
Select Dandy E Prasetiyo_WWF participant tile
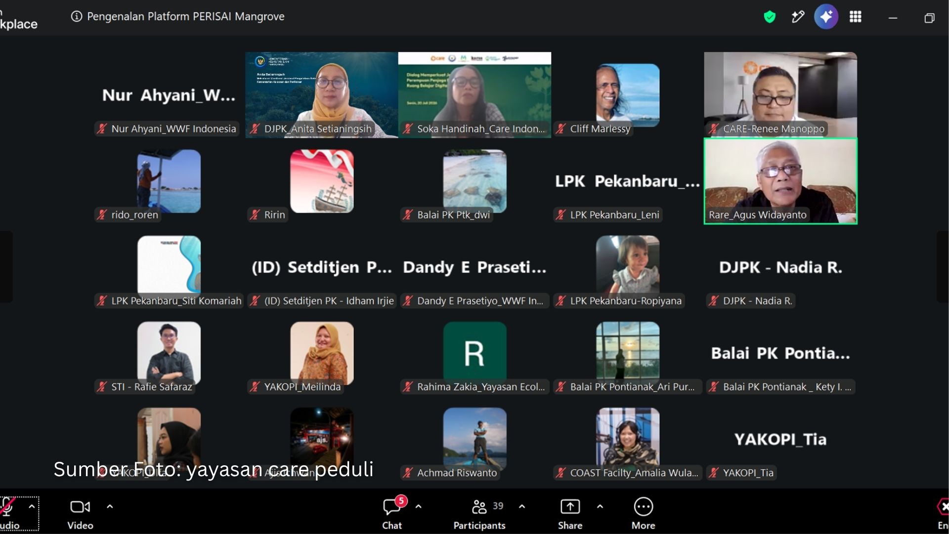474,267
